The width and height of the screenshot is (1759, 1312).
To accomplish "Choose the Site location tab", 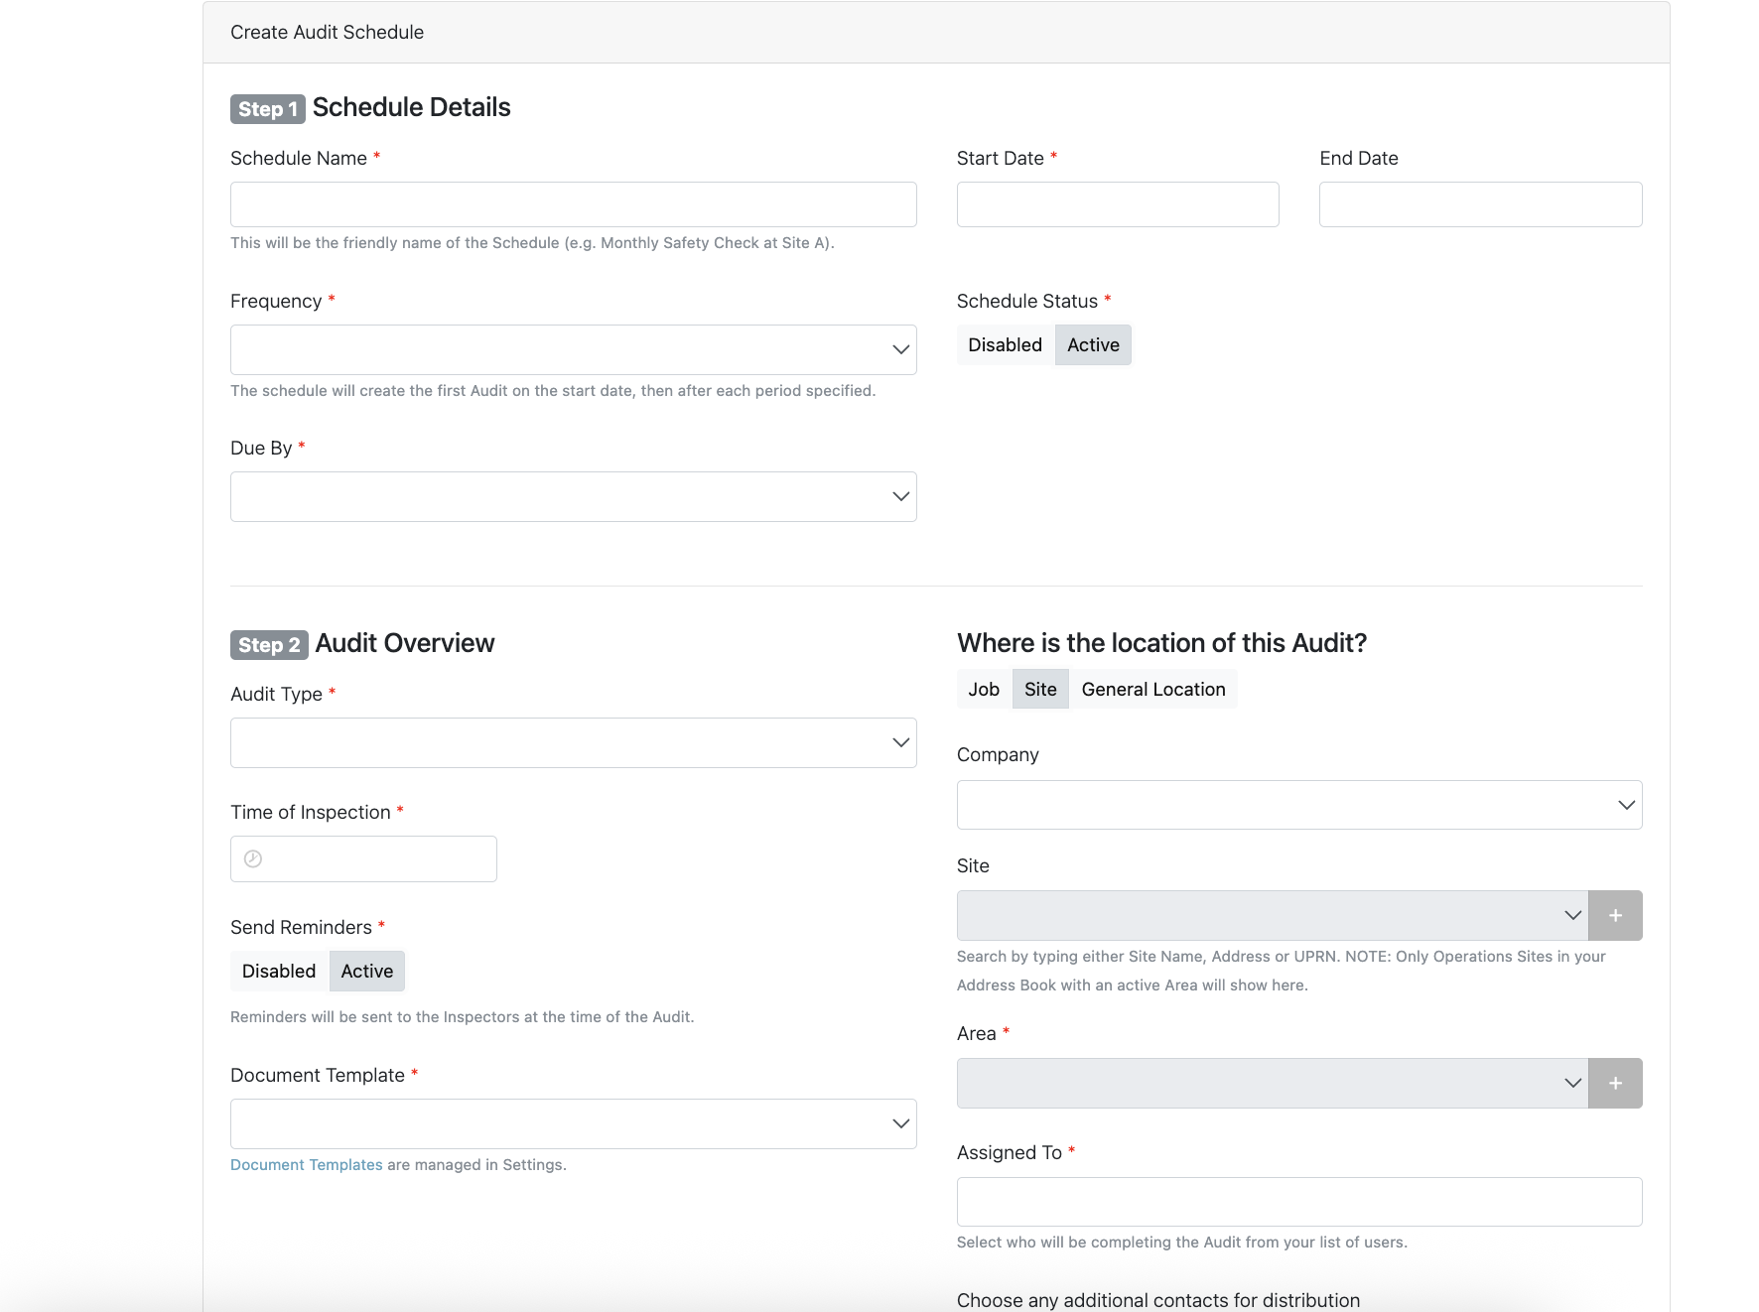I will tap(1040, 689).
